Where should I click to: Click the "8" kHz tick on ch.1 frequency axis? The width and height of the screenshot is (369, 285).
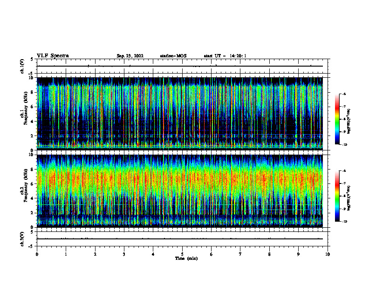pyautogui.click(x=33, y=92)
